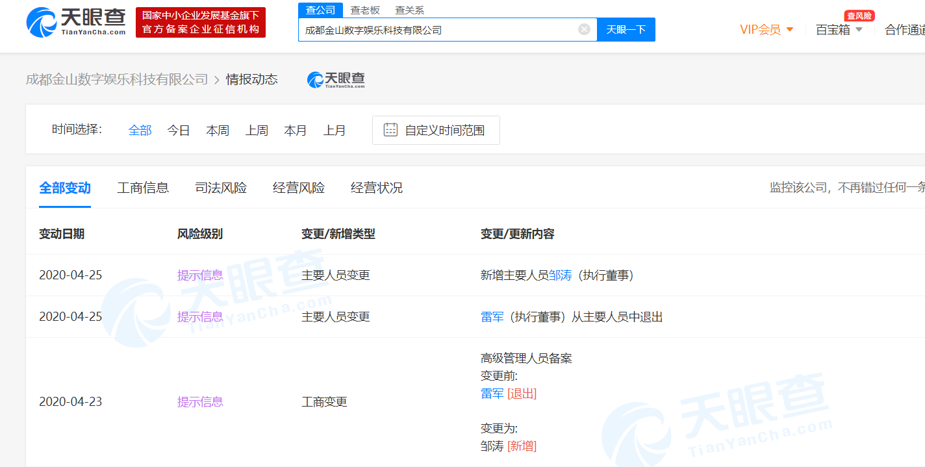Select 今日 time filter
Screen dimensions: 925x467
[179, 130]
